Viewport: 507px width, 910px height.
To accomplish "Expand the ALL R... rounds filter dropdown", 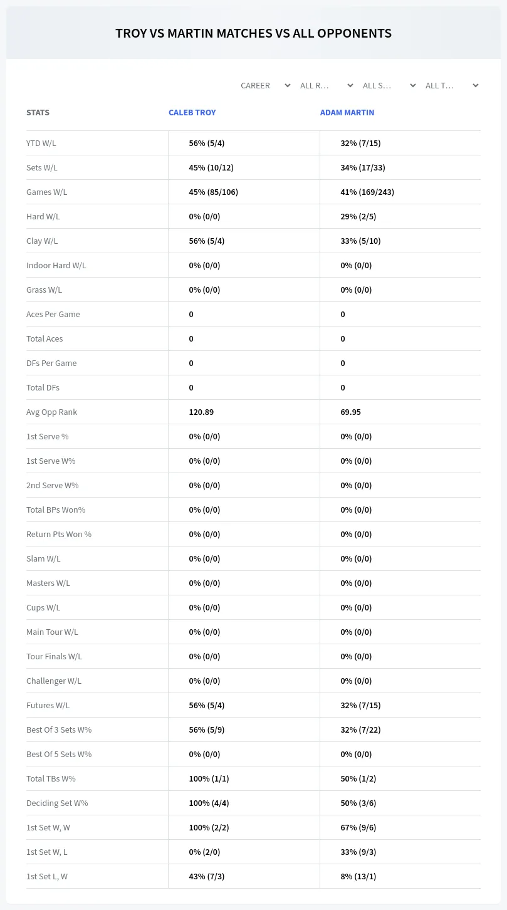I will click(326, 85).
